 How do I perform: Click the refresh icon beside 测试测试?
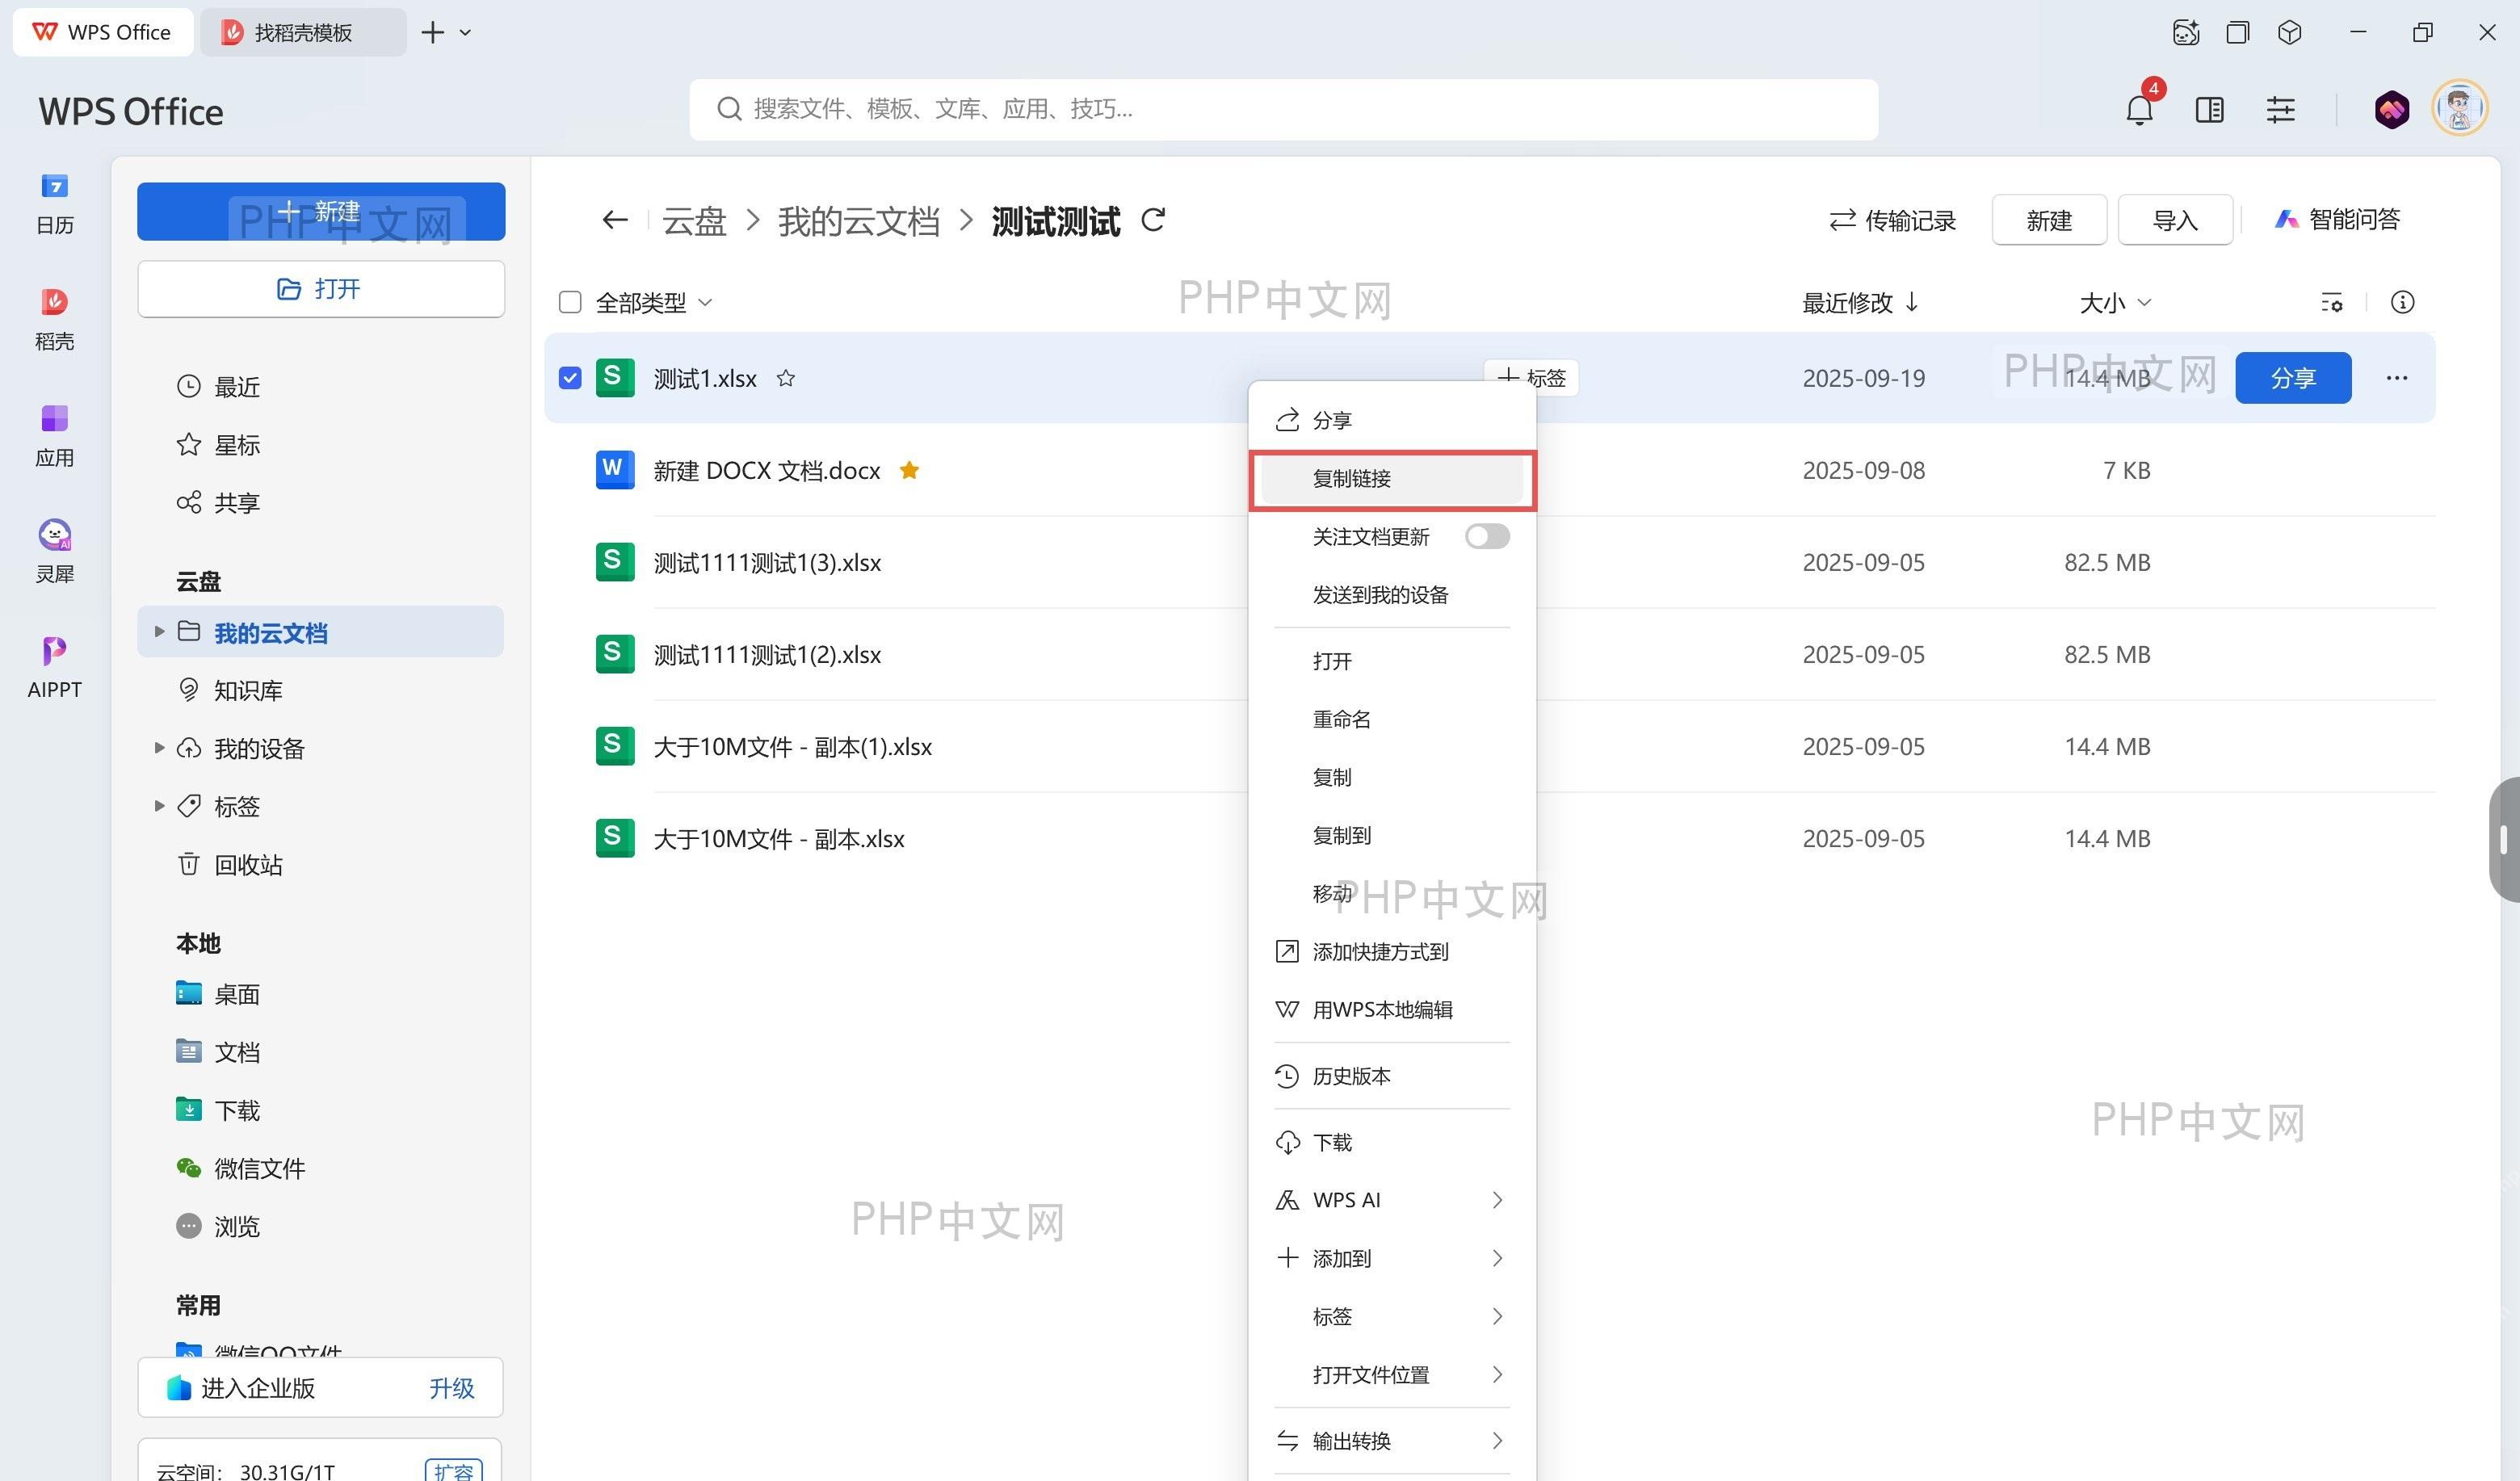(1153, 219)
